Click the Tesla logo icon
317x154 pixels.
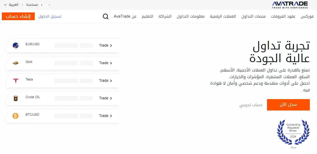(x=16, y=80)
